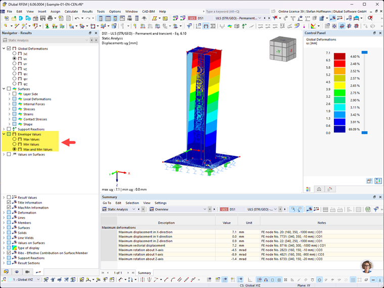Select the uY deformation radio button

tap(14, 64)
